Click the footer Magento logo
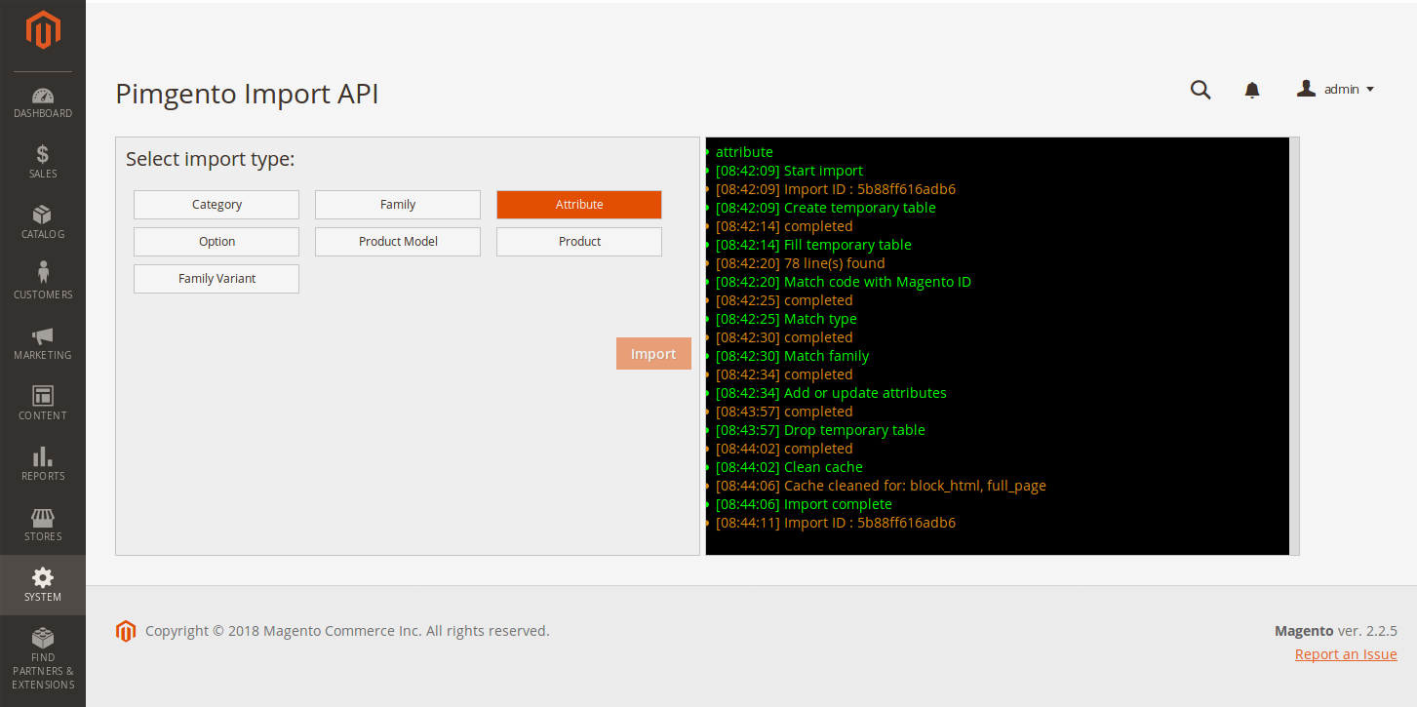The width and height of the screenshot is (1417, 707). pos(126,631)
